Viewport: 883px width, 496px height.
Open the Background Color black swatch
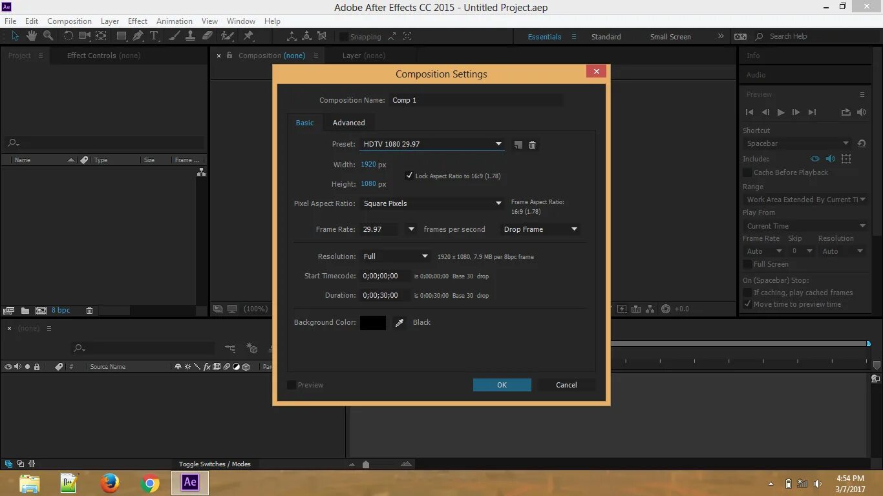pyautogui.click(x=373, y=323)
